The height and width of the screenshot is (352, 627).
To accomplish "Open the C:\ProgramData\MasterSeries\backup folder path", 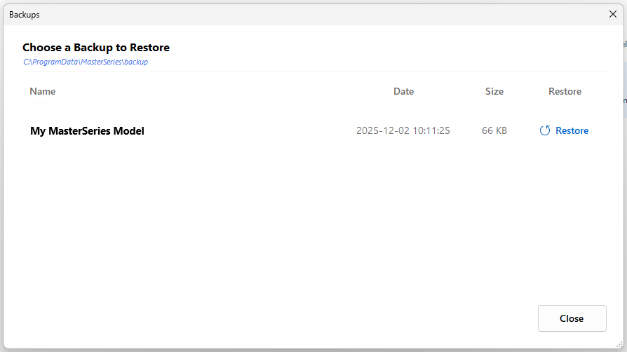I will coord(86,62).
